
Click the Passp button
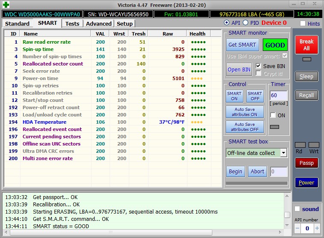[x=306, y=163]
